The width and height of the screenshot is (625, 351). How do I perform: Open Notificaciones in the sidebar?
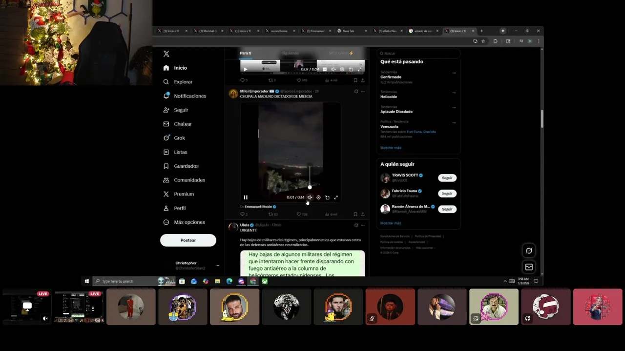(x=185, y=96)
